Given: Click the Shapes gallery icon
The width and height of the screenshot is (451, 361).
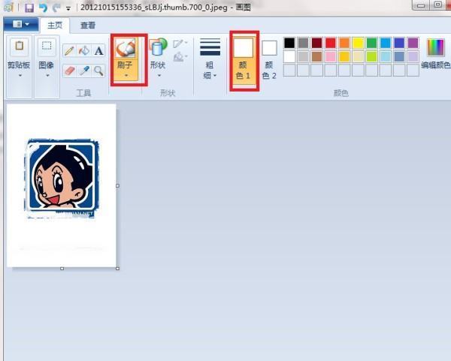Looking at the screenshot, I should [158, 47].
